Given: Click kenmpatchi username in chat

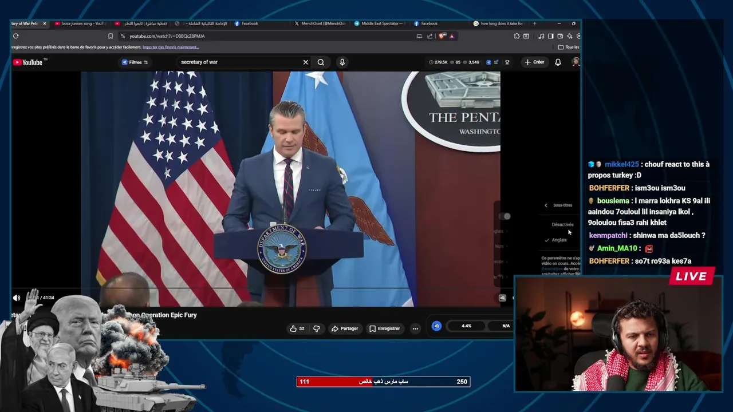Looking at the screenshot, I should (608, 235).
